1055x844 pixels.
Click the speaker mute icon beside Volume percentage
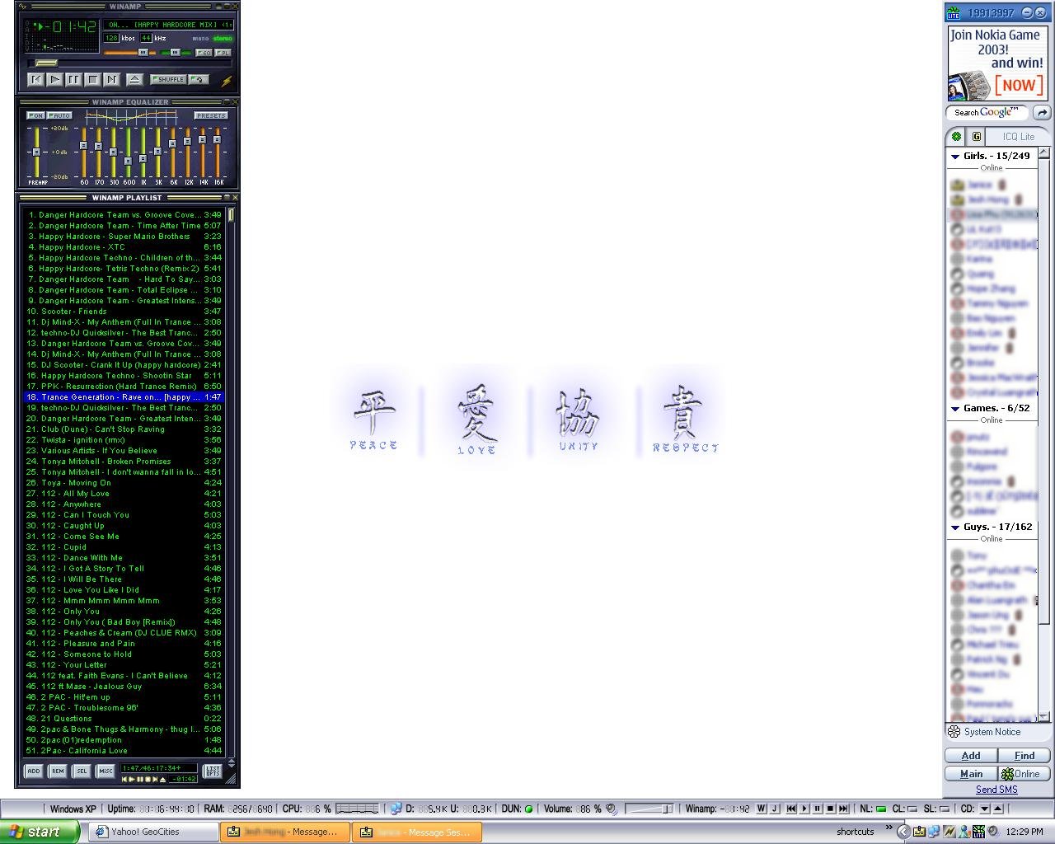pyautogui.click(x=611, y=809)
